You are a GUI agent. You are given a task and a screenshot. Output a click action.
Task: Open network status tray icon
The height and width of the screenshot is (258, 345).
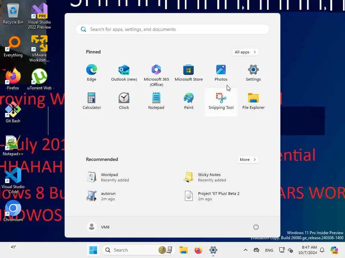point(282,250)
